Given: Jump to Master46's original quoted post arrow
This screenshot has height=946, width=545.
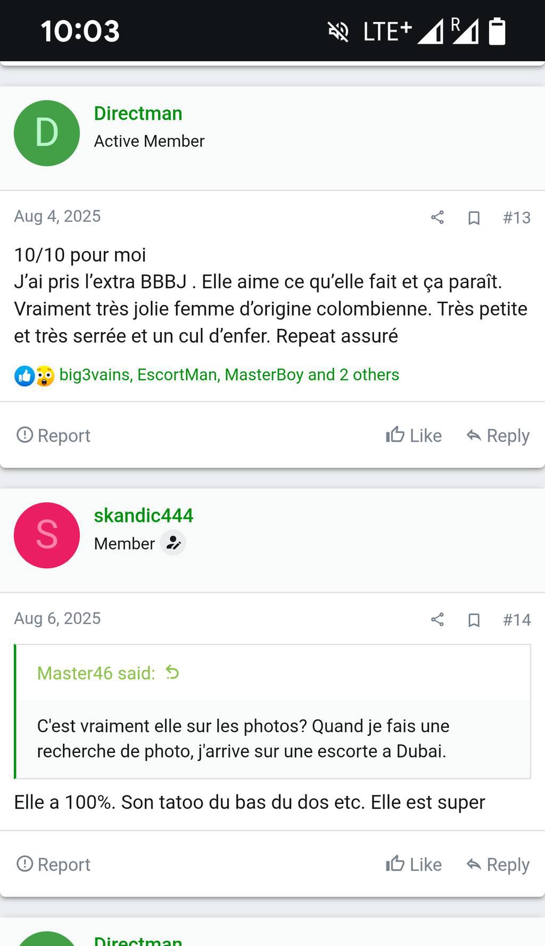Looking at the screenshot, I should tap(172, 673).
